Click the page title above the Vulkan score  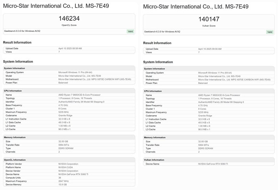click(196, 7)
